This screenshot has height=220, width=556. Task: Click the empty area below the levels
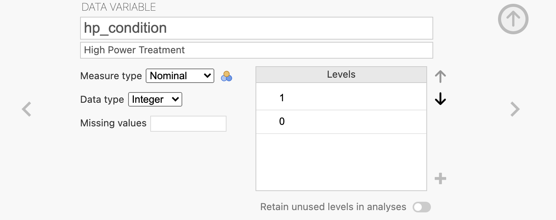341,162
